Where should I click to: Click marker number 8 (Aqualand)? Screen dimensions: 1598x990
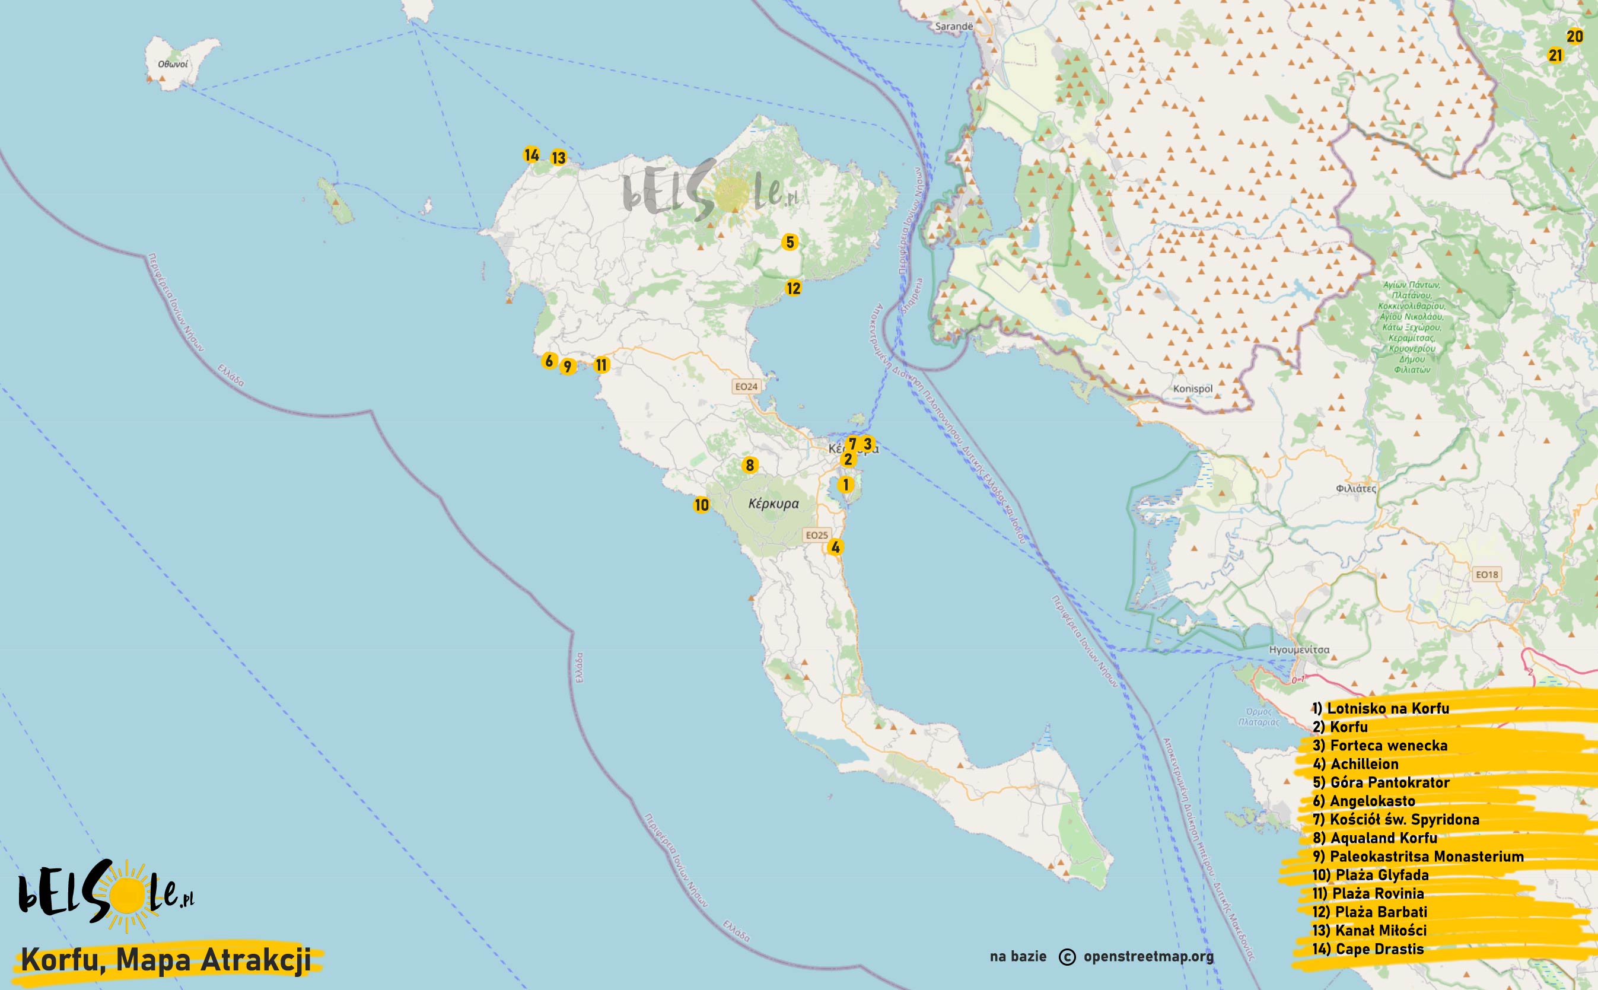click(750, 466)
